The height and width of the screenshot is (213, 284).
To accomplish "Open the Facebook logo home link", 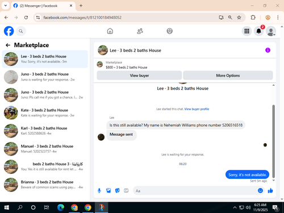I will coord(9,31).
